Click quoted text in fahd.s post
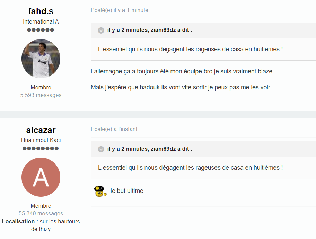The width and height of the screenshot is (316, 239). (x=190, y=49)
